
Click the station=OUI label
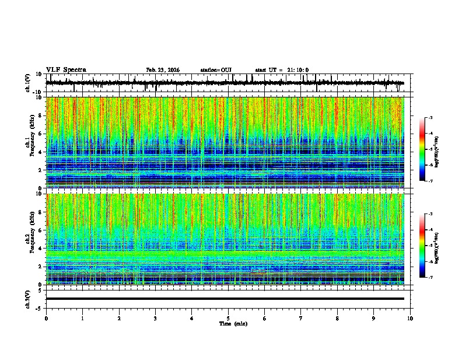(216, 70)
